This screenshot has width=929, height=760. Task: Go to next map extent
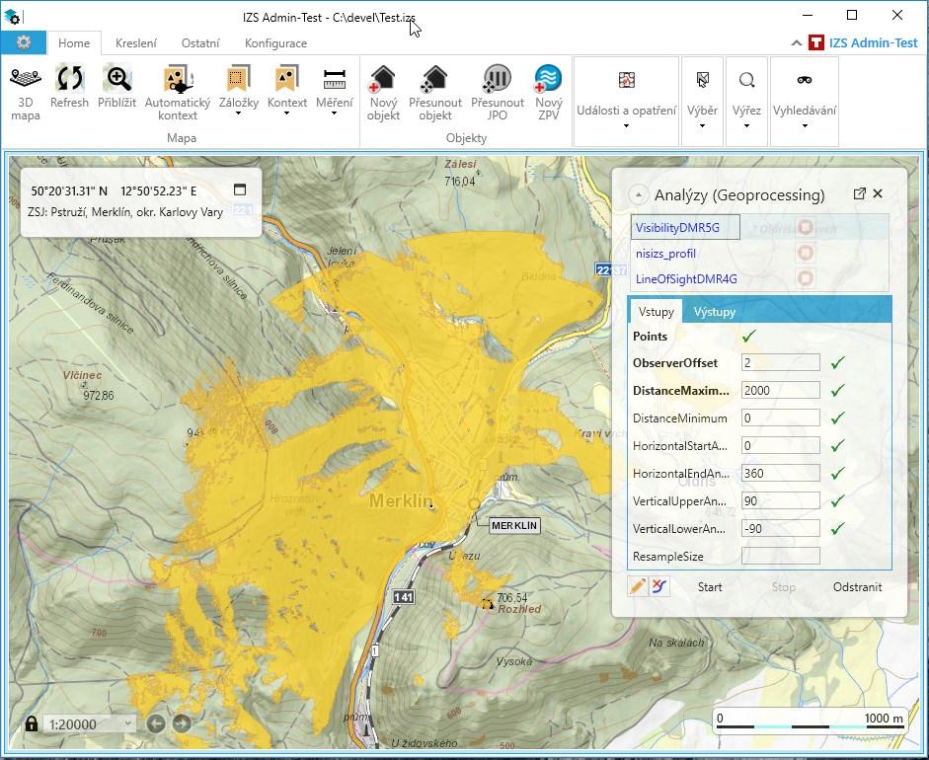point(182,723)
